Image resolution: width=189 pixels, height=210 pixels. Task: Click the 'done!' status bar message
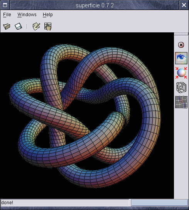pos(7,203)
